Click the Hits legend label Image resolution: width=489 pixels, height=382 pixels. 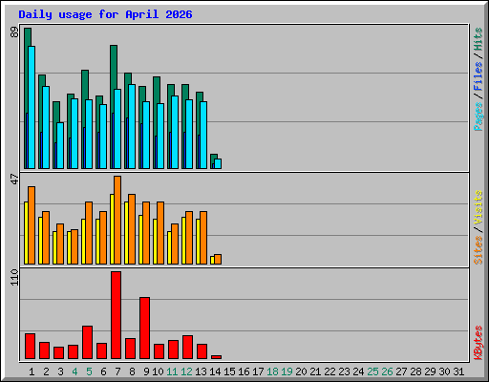click(x=478, y=39)
